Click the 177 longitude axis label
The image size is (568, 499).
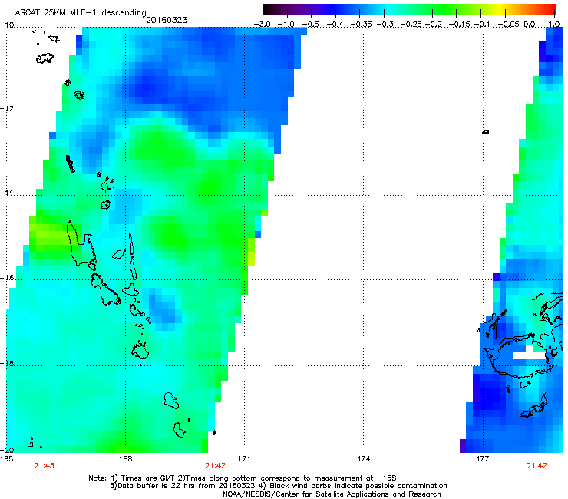(483, 459)
